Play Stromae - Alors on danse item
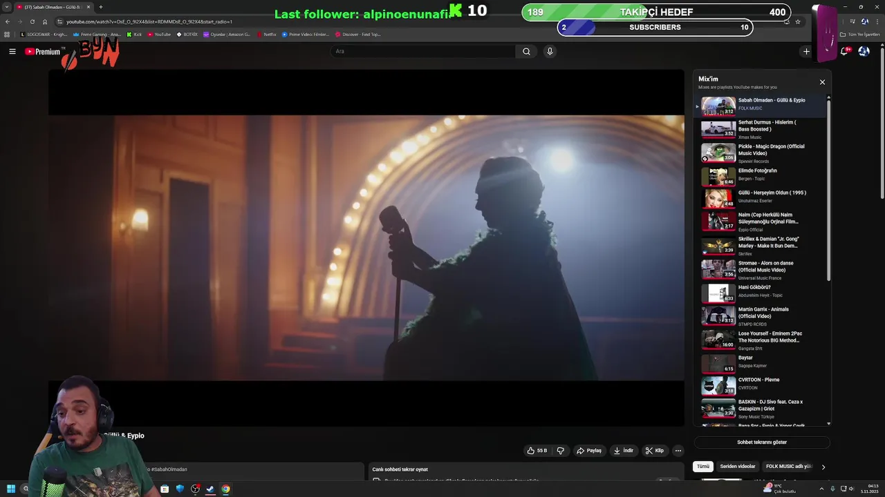This screenshot has height=497, width=885. tap(759, 270)
